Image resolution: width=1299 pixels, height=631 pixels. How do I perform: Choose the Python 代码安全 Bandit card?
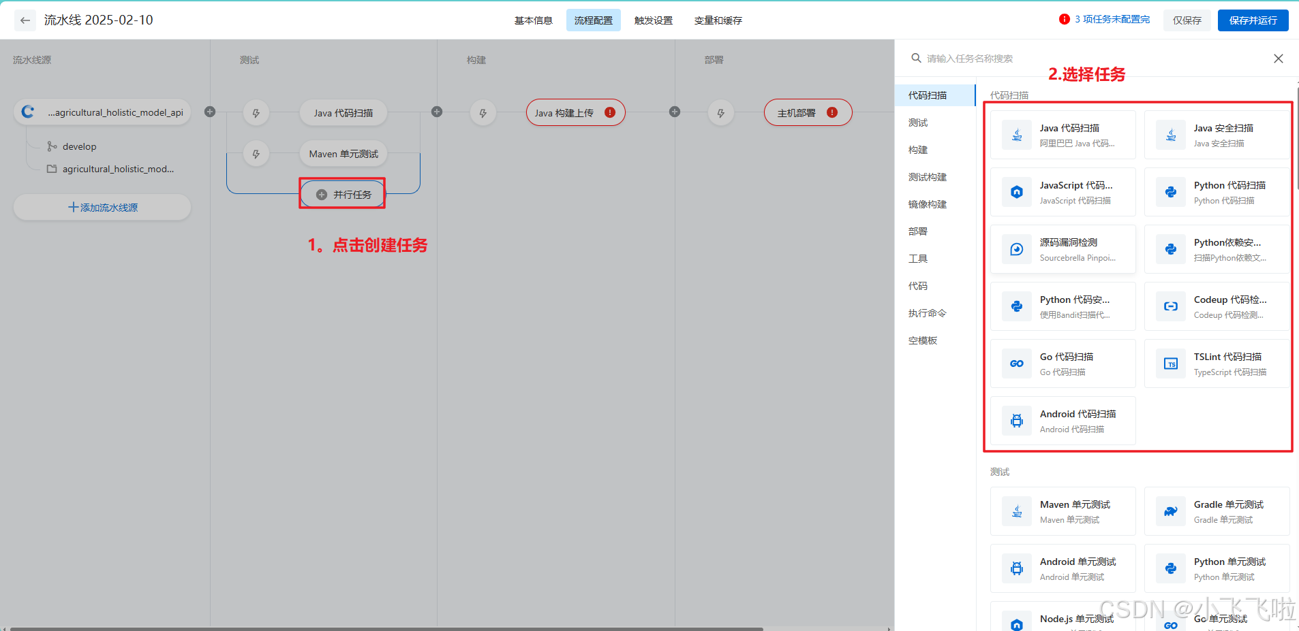point(1063,306)
